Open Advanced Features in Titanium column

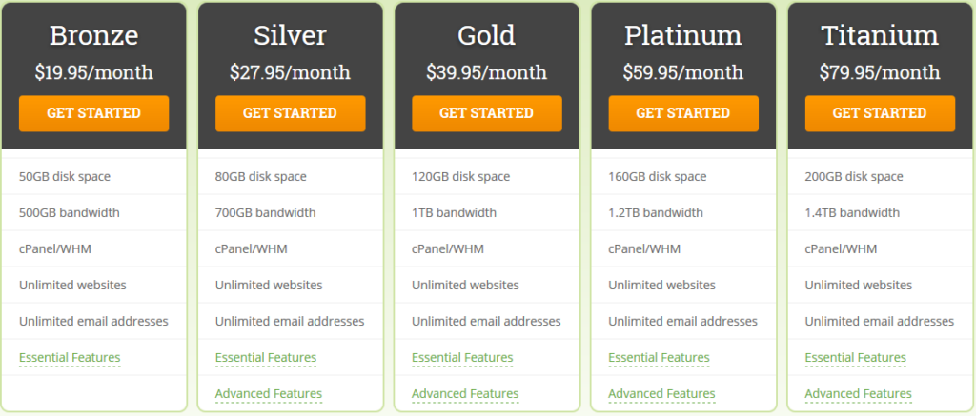[x=859, y=393]
